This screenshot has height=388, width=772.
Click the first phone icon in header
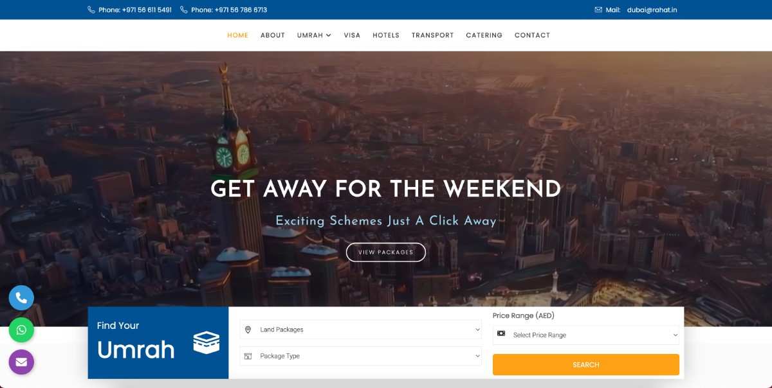pyautogui.click(x=91, y=10)
